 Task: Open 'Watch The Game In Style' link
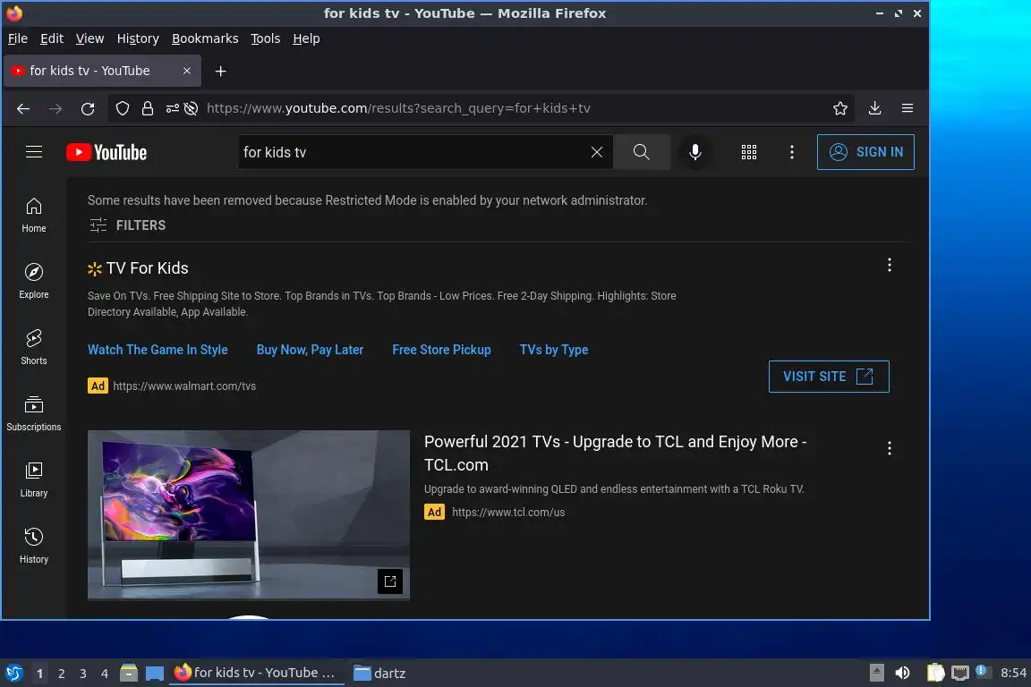click(x=158, y=350)
